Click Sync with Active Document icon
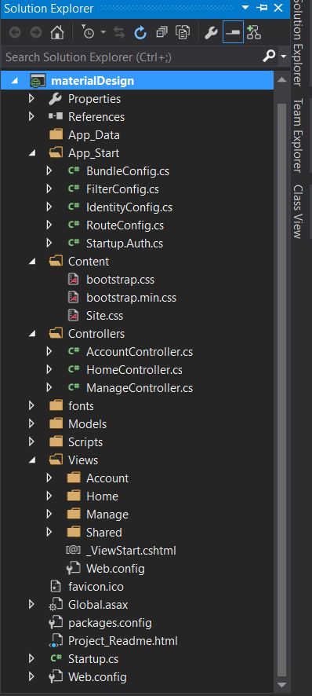Screen dimensions: 312x696 [x=119, y=32]
